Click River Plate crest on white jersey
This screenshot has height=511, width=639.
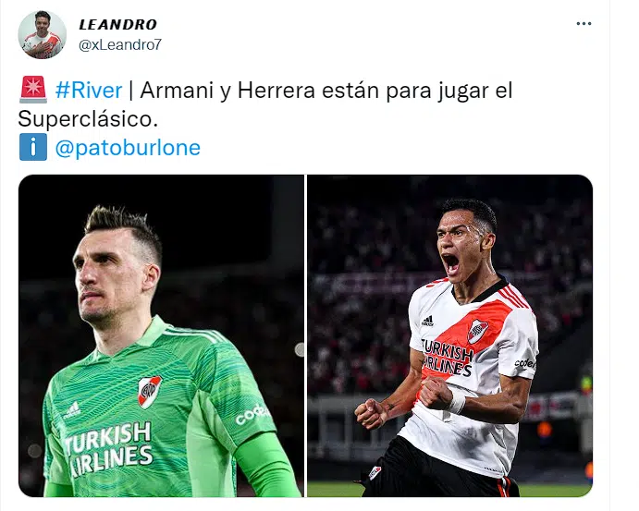pyautogui.click(x=477, y=331)
